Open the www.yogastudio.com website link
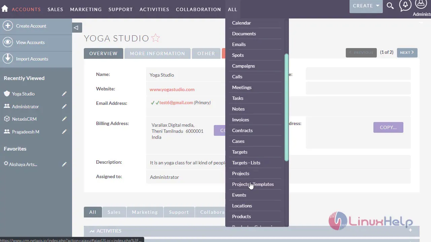The width and height of the screenshot is (431, 242). click(x=172, y=89)
